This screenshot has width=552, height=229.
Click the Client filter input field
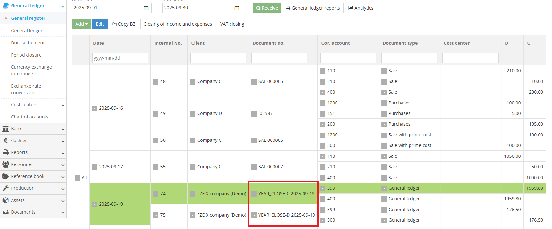pyautogui.click(x=218, y=58)
